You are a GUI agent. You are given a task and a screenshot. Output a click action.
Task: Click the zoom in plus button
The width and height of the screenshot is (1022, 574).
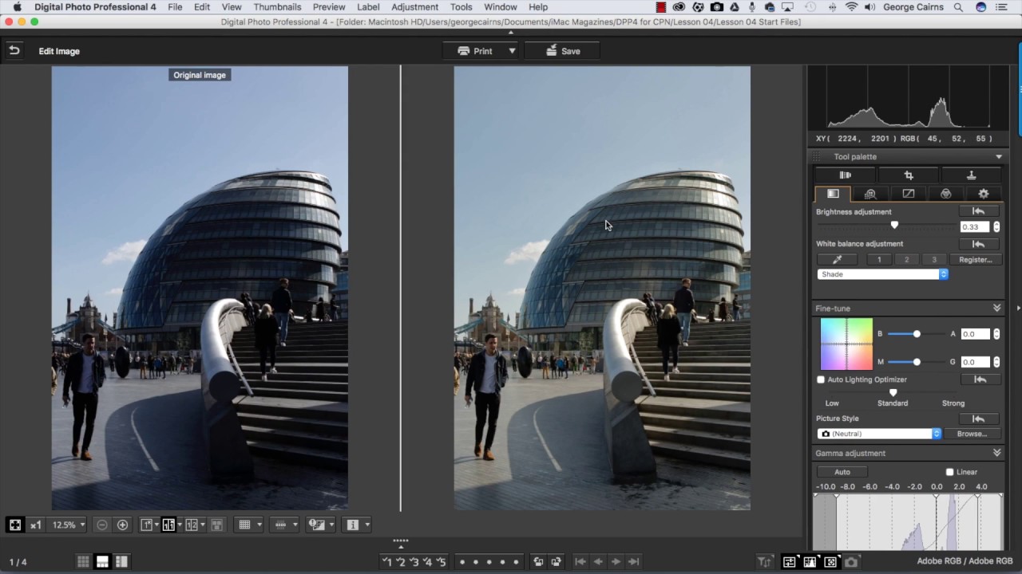pyautogui.click(x=122, y=525)
